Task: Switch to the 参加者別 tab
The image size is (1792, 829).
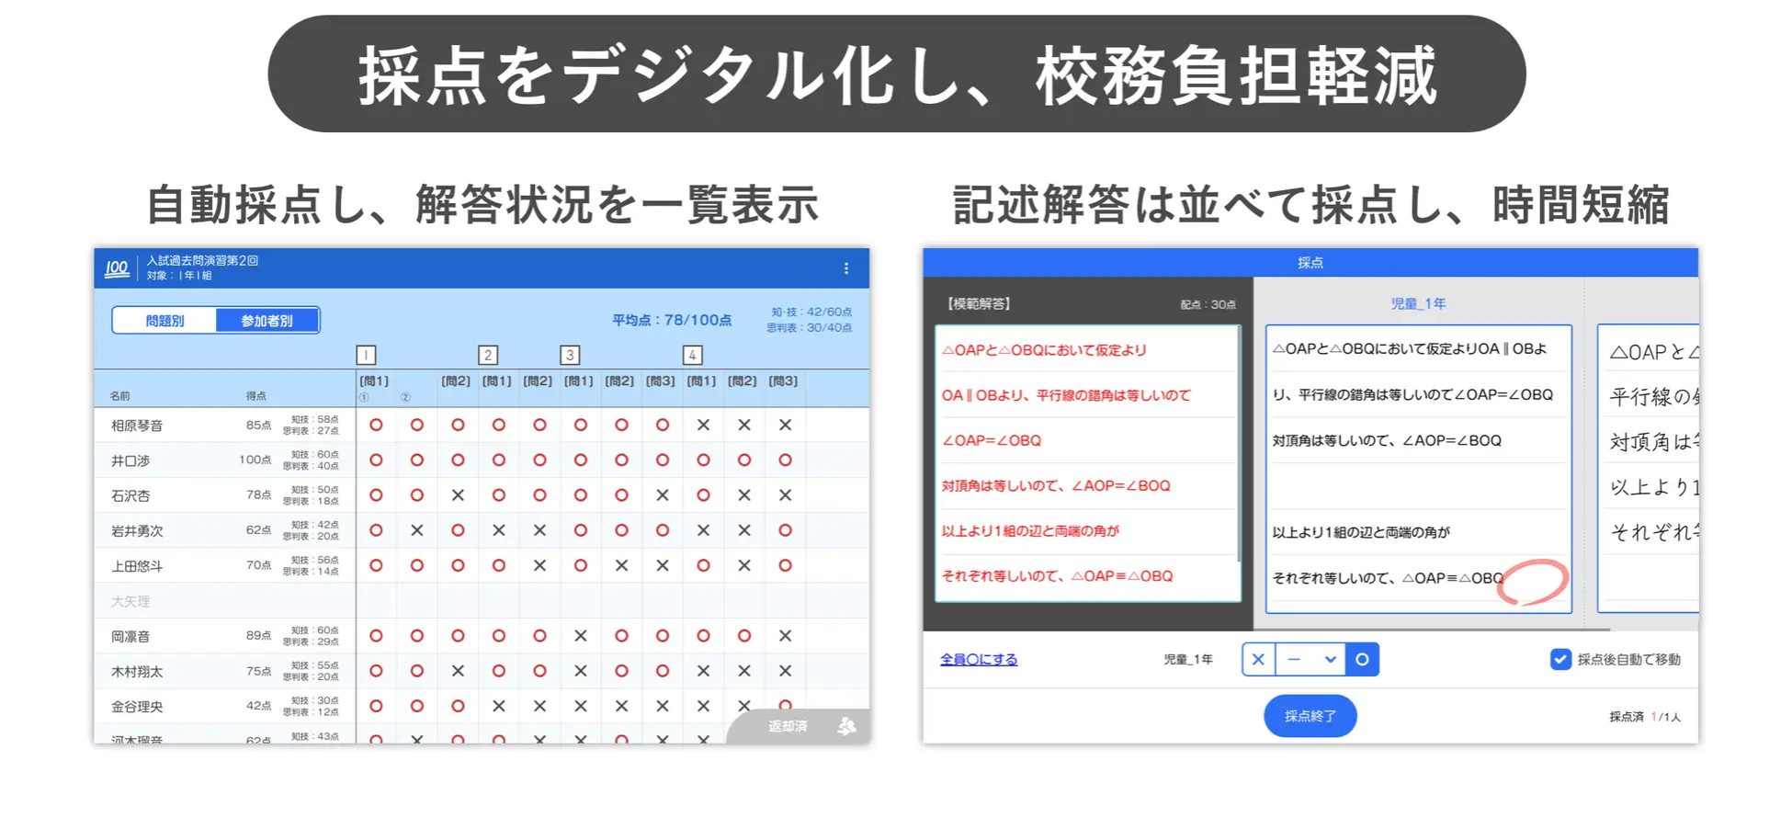Action: point(267,321)
